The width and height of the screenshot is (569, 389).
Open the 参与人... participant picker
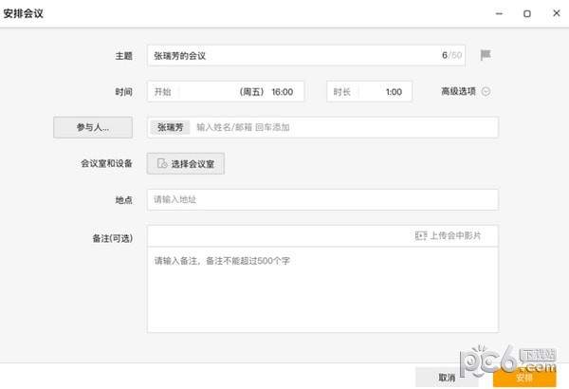(92, 127)
